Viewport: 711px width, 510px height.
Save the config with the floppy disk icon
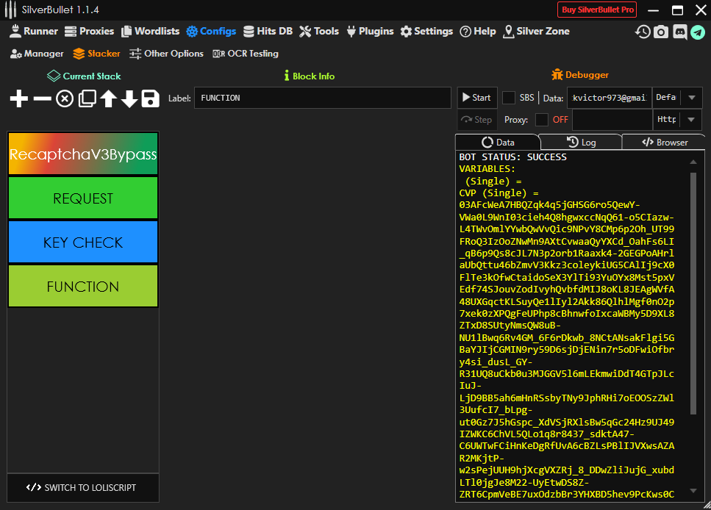[x=151, y=98]
